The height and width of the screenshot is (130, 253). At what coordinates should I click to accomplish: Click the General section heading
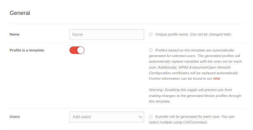point(20,13)
